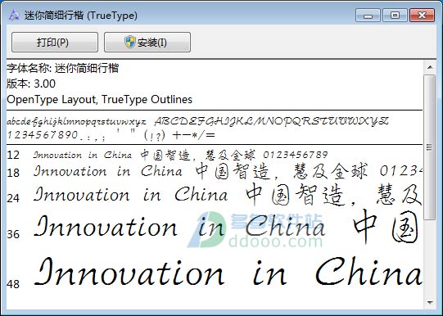This screenshot has height=316, width=443.
Task: Click the size label 24
Action: 13,198
